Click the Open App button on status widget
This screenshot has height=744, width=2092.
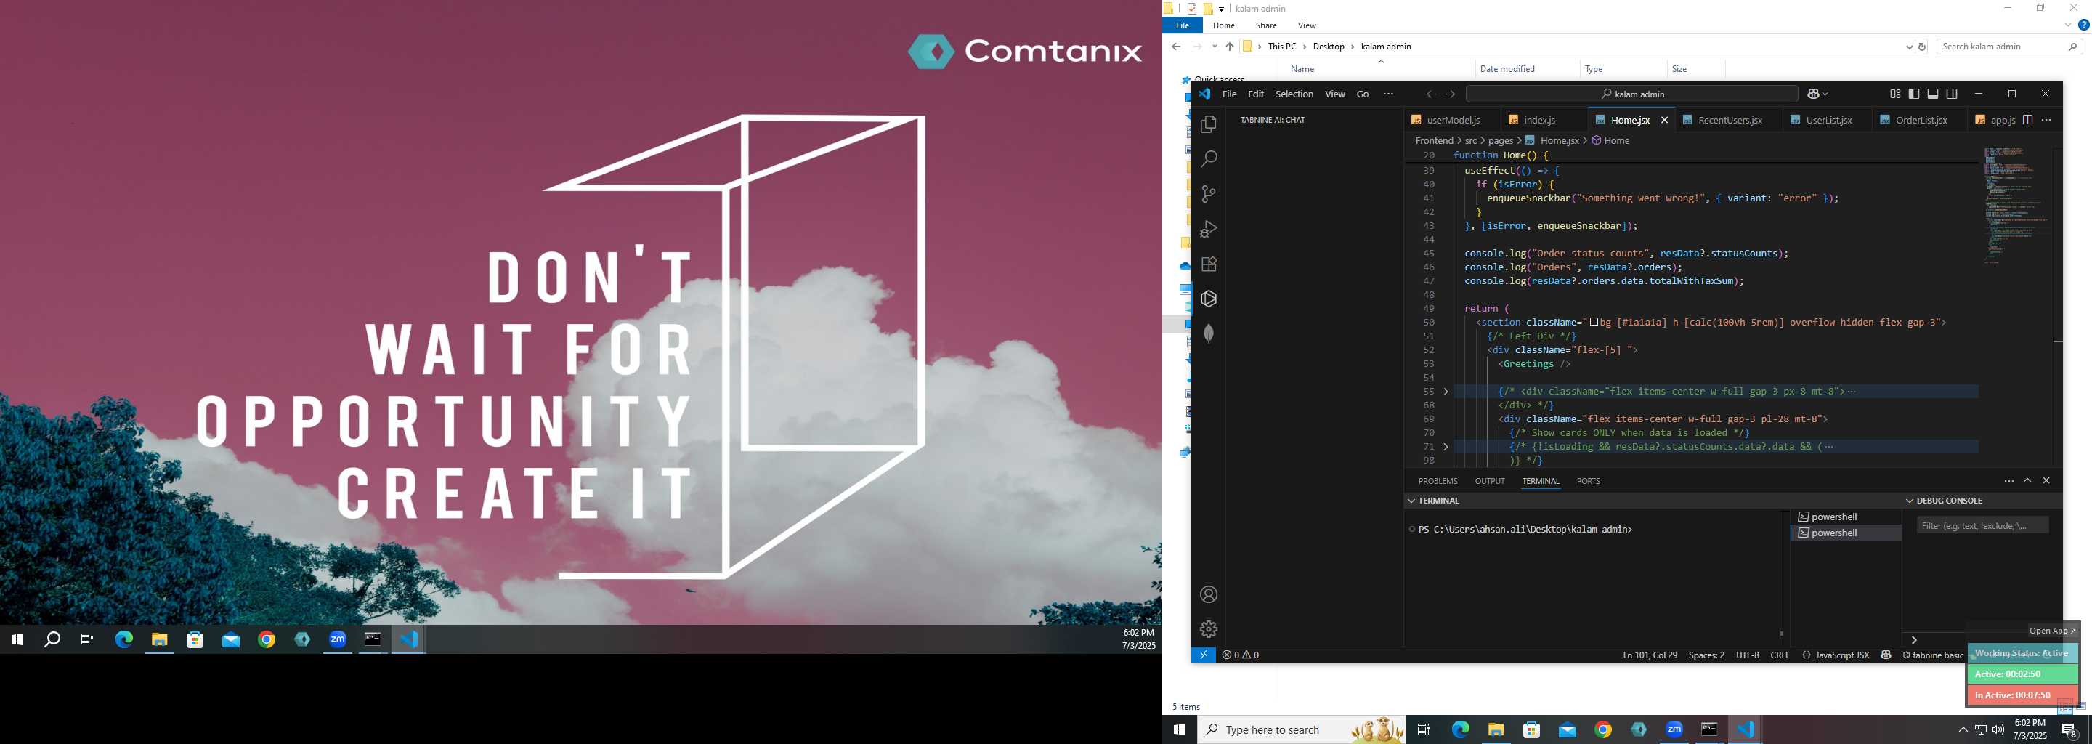coord(2051,630)
